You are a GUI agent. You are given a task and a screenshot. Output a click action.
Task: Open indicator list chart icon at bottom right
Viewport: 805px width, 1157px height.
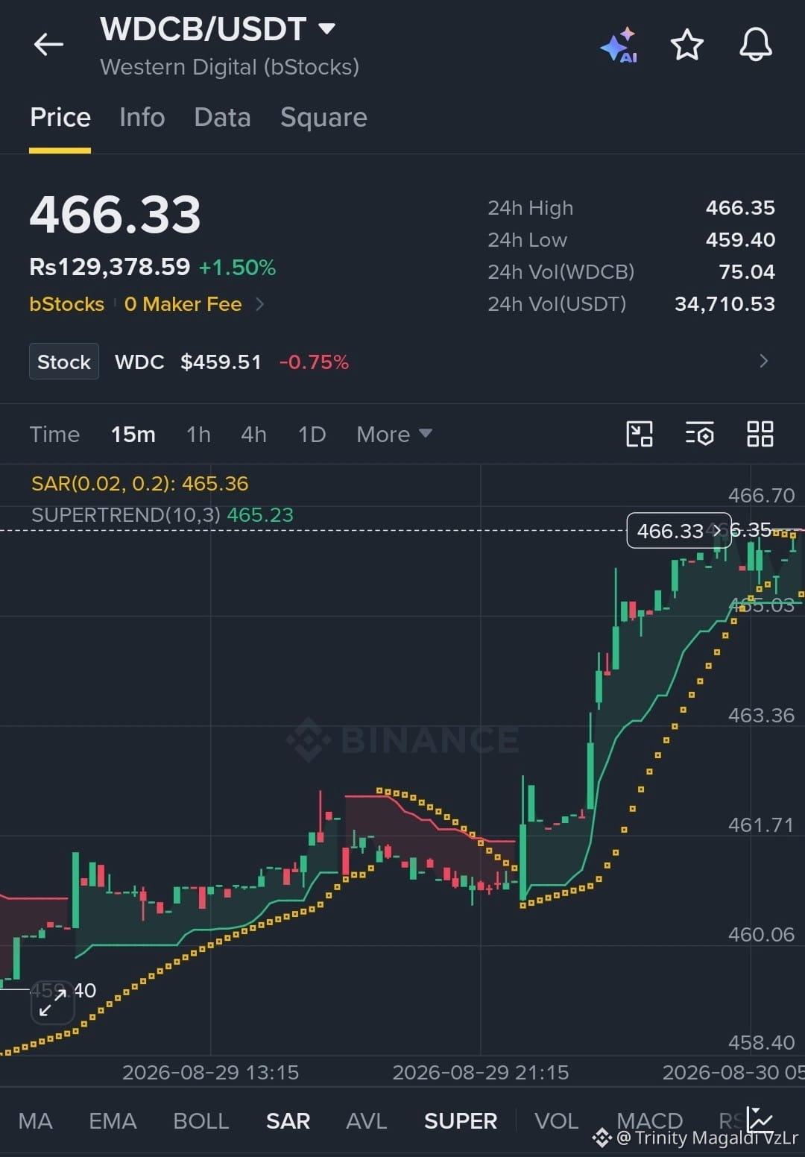coord(760,1119)
